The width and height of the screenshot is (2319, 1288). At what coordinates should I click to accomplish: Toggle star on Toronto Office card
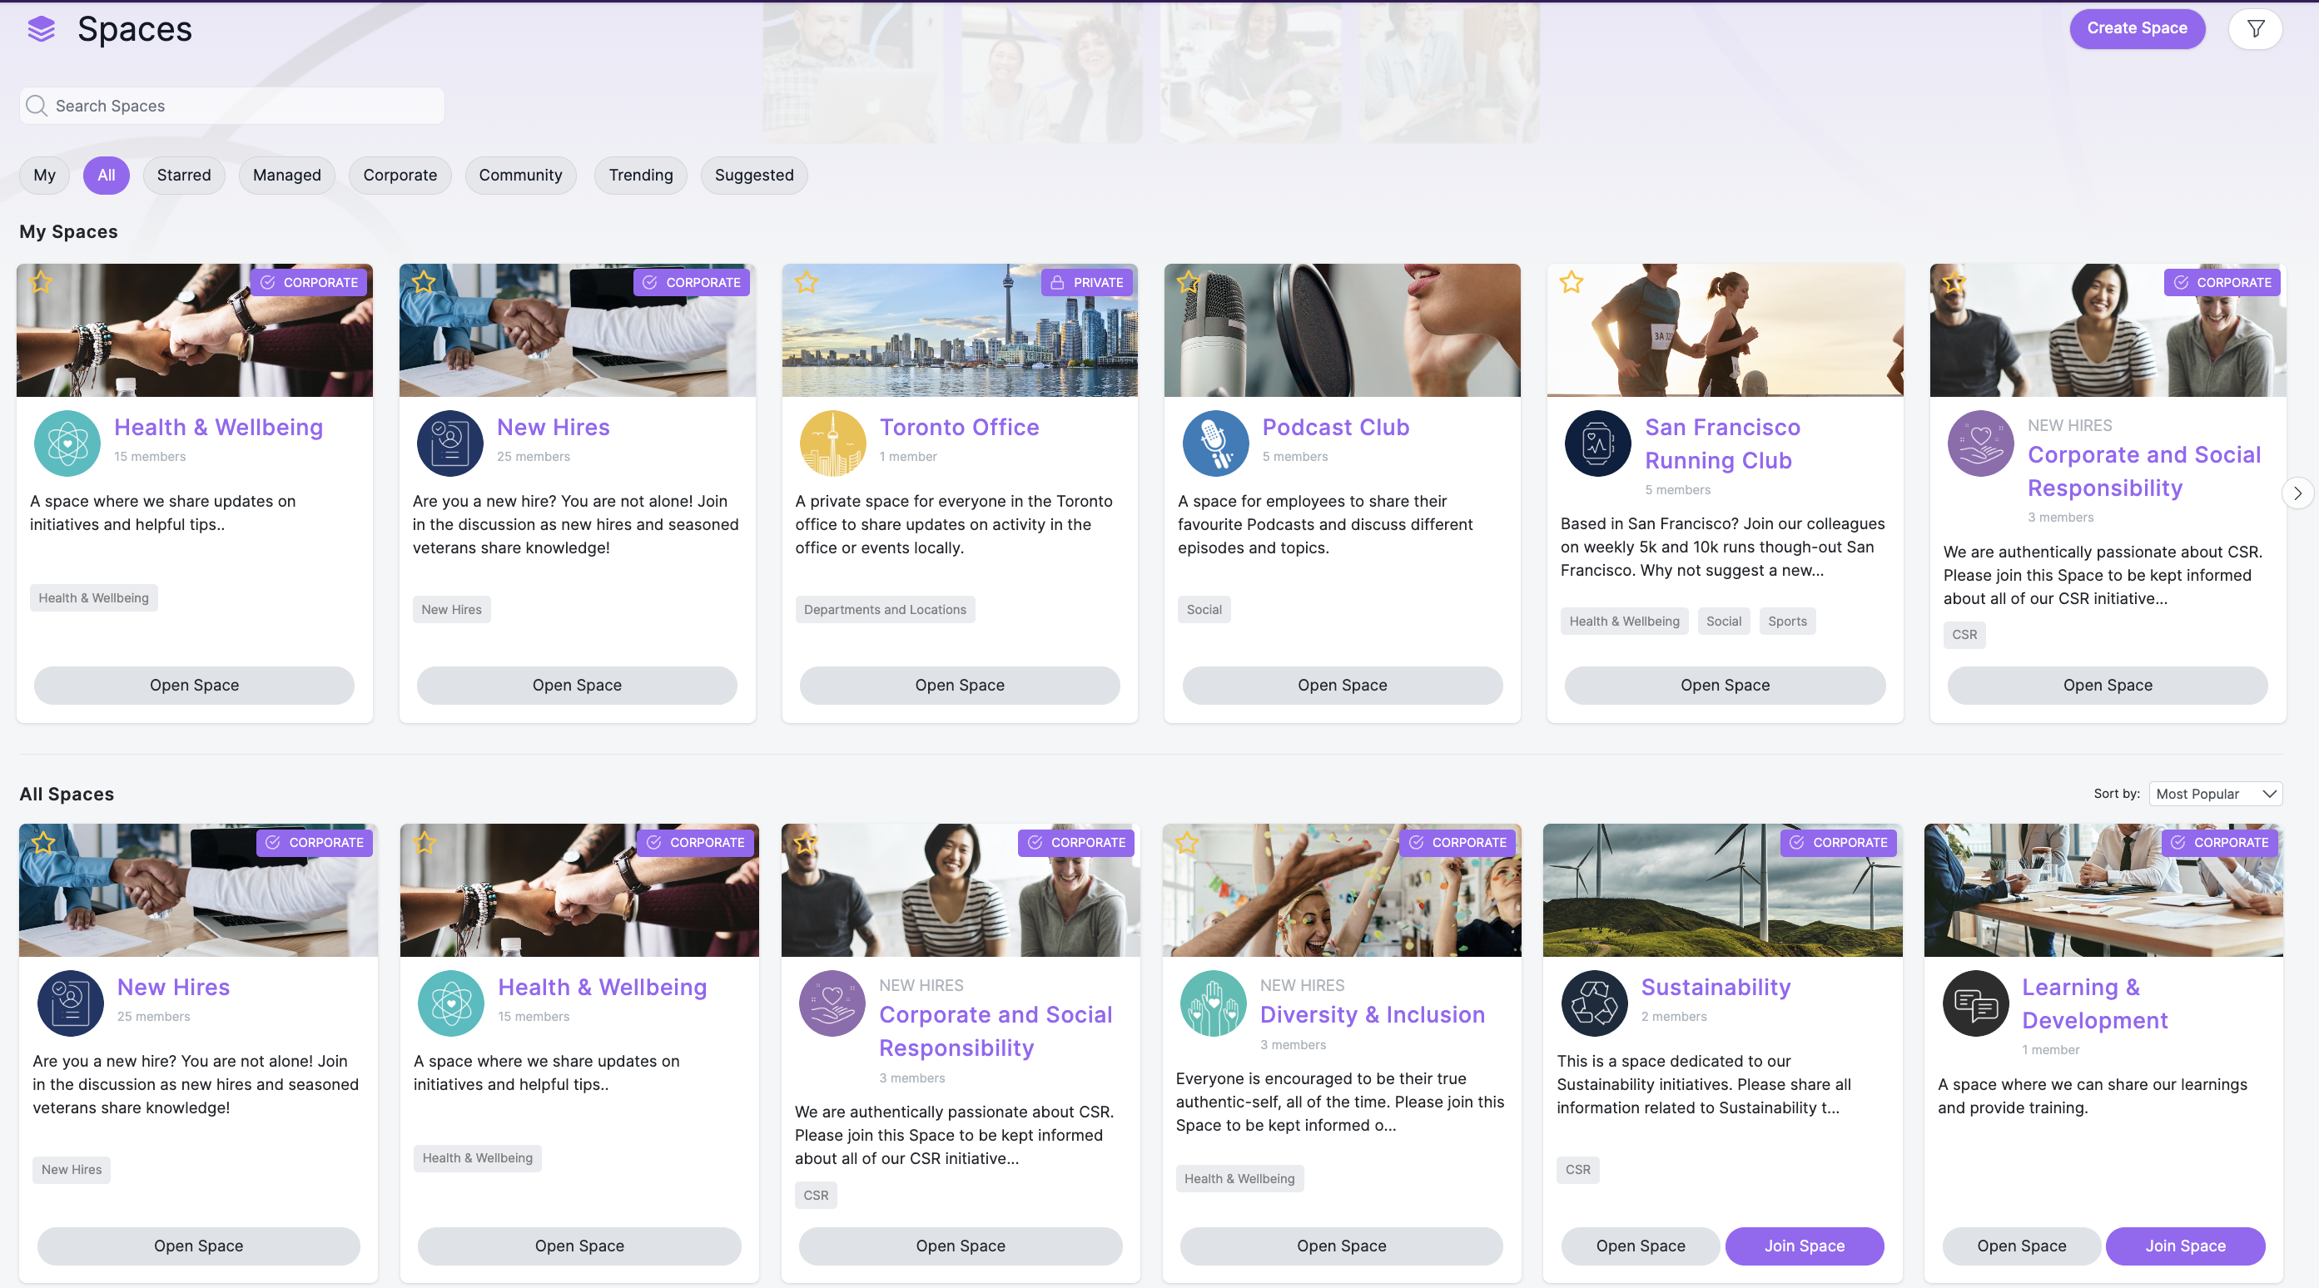pyautogui.click(x=807, y=283)
